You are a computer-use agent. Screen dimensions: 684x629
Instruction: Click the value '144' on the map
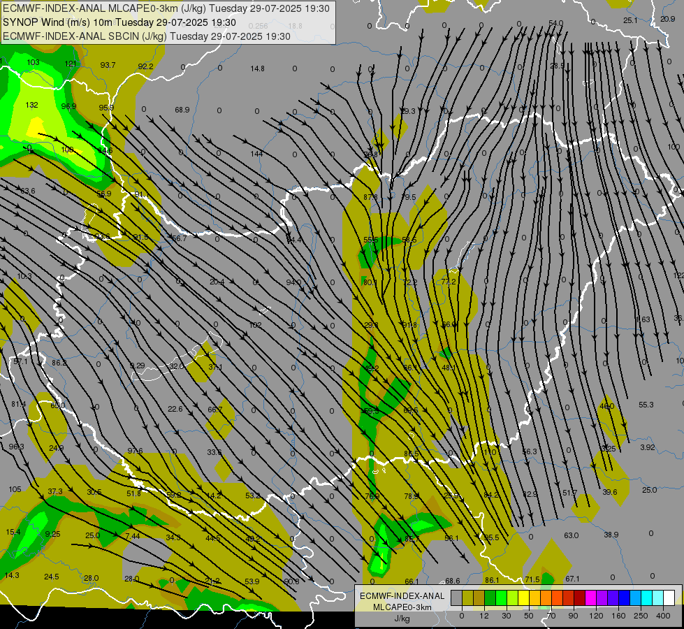256,154
